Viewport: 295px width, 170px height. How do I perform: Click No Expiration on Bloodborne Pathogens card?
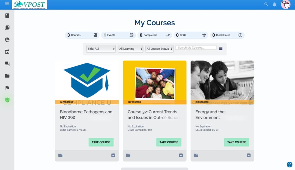coord(68,126)
